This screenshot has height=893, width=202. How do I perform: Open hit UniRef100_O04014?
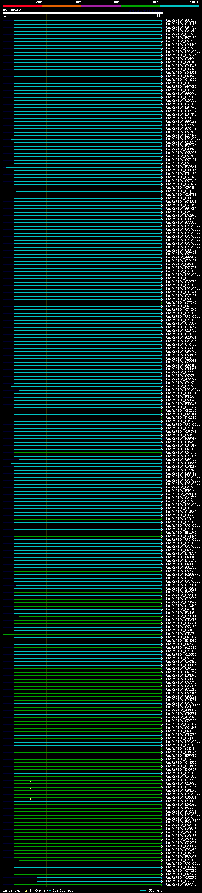click(x=181, y=31)
